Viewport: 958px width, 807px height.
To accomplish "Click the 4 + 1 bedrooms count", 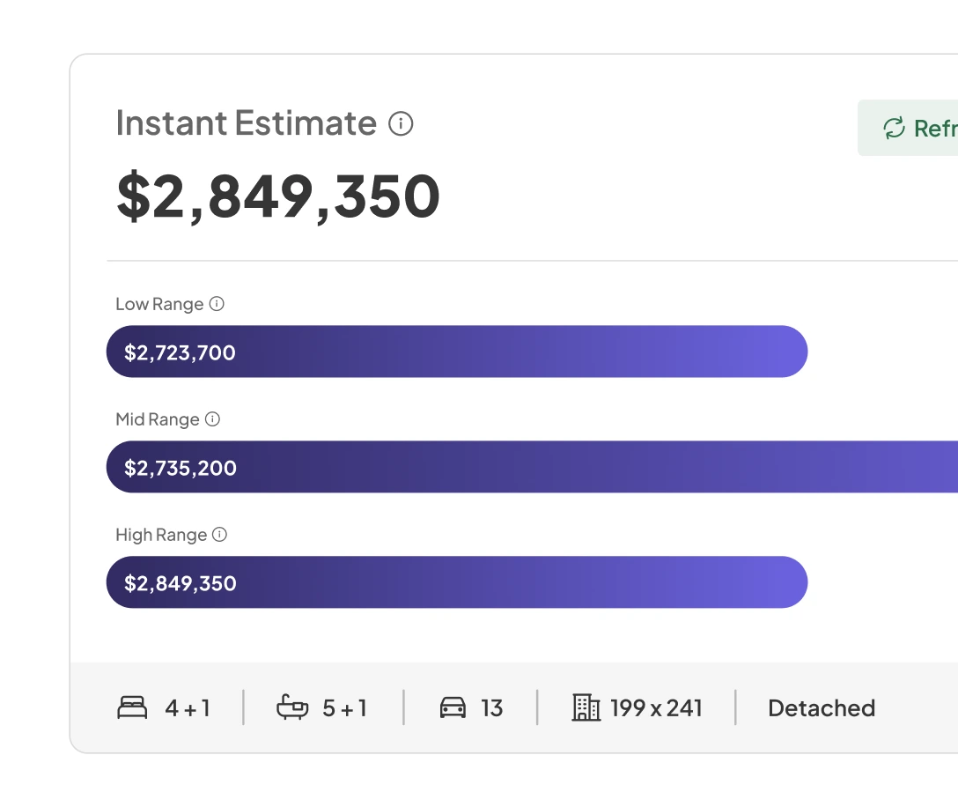I will 188,708.
